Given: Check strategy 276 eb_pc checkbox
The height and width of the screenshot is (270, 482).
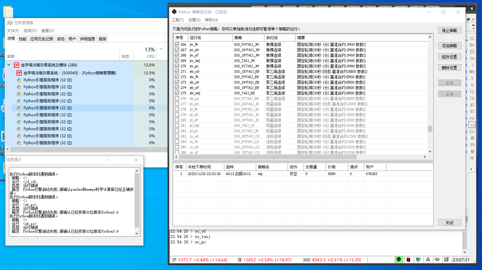Looking at the screenshot, I should 177,98.
